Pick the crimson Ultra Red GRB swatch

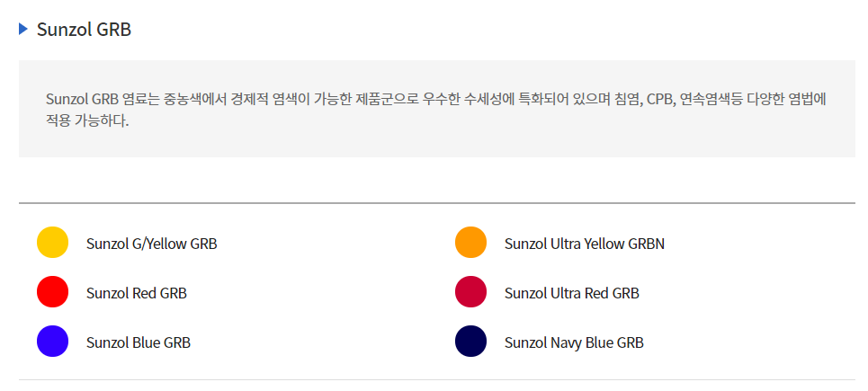[x=470, y=291]
